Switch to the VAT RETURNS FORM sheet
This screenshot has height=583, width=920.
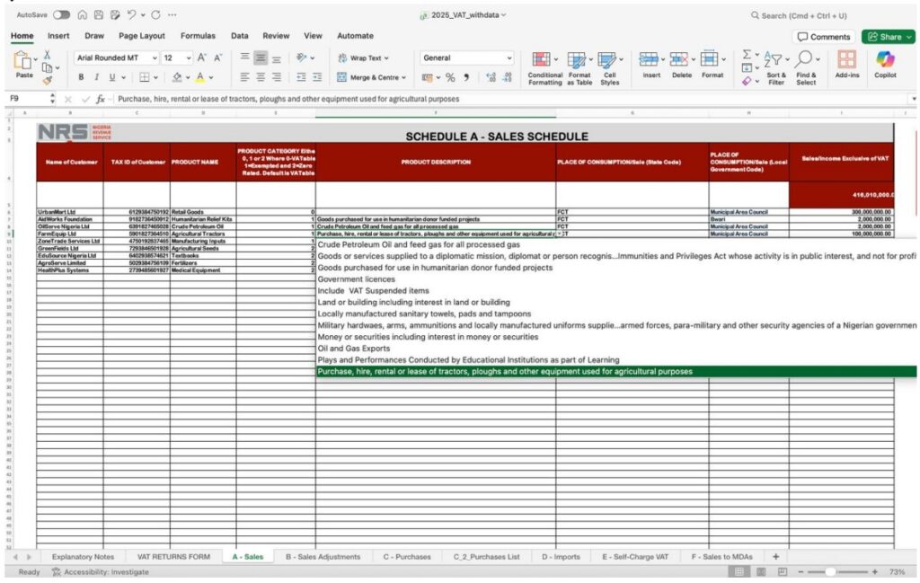[x=173, y=557]
